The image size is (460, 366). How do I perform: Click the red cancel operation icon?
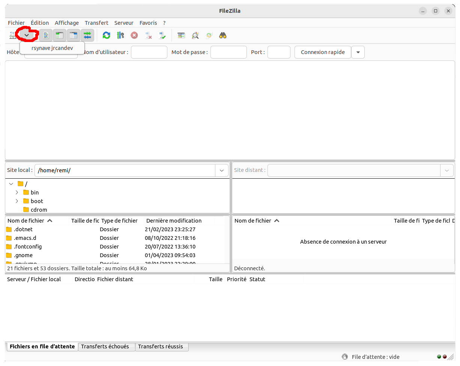click(134, 35)
